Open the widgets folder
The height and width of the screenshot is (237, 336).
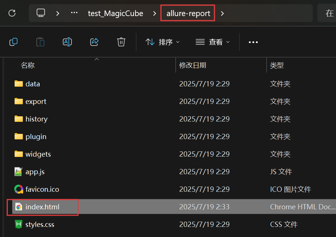tap(38, 154)
